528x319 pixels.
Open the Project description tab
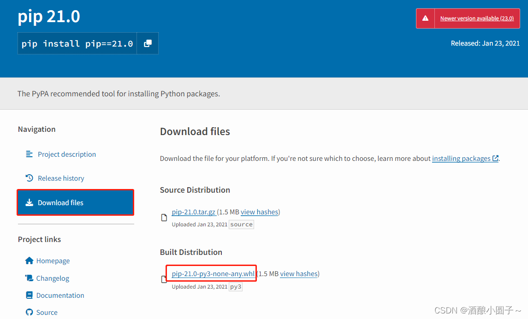pyautogui.click(x=67, y=154)
